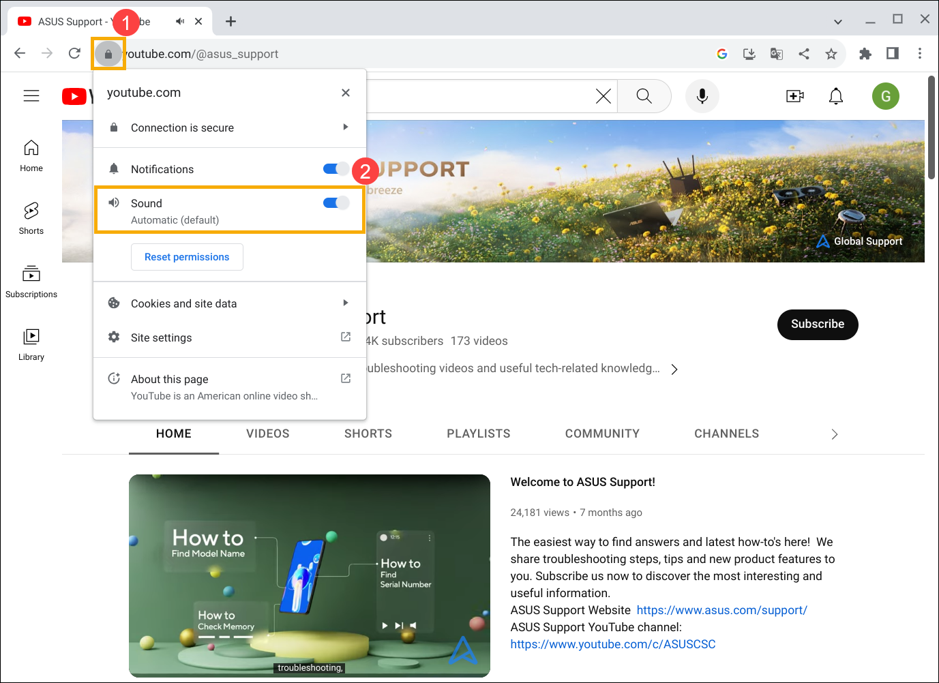The width and height of the screenshot is (939, 683).
Task: Open the G account avatar
Action: pos(886,96)
